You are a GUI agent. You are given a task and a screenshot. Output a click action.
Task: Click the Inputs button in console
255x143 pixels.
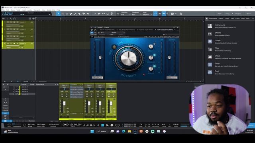5,105
